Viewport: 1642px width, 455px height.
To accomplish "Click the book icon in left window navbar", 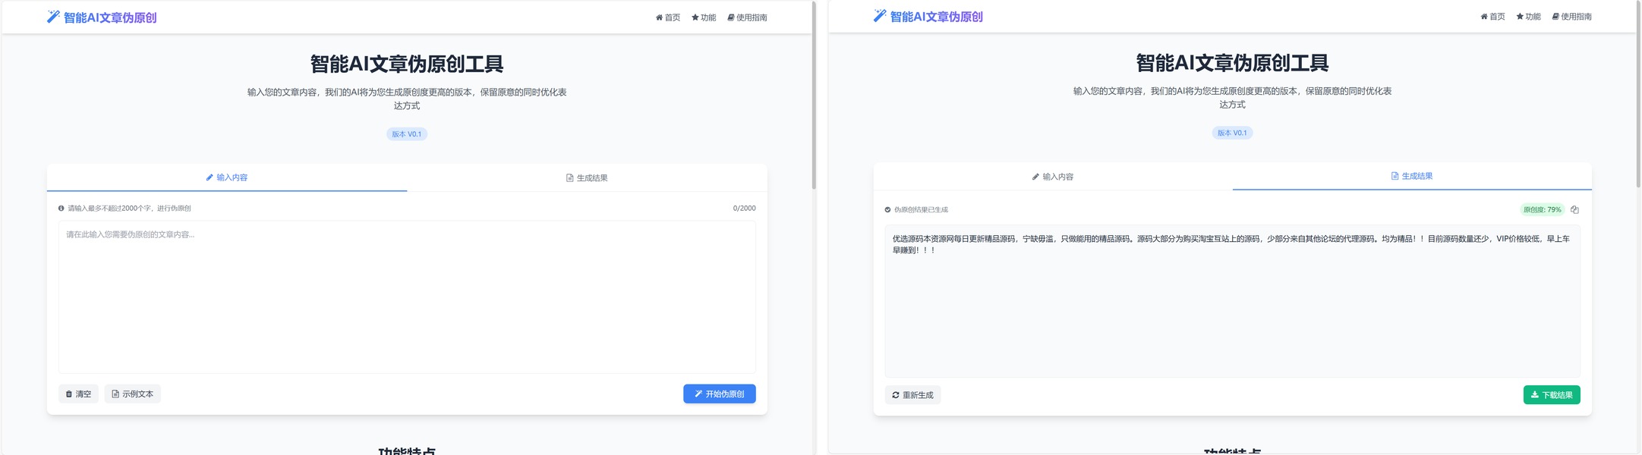I will click(731, 17).
